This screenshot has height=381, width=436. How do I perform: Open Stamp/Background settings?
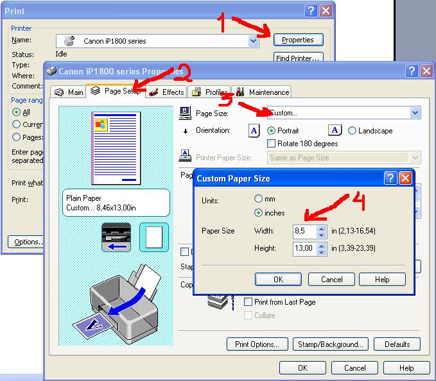point(331,344)
